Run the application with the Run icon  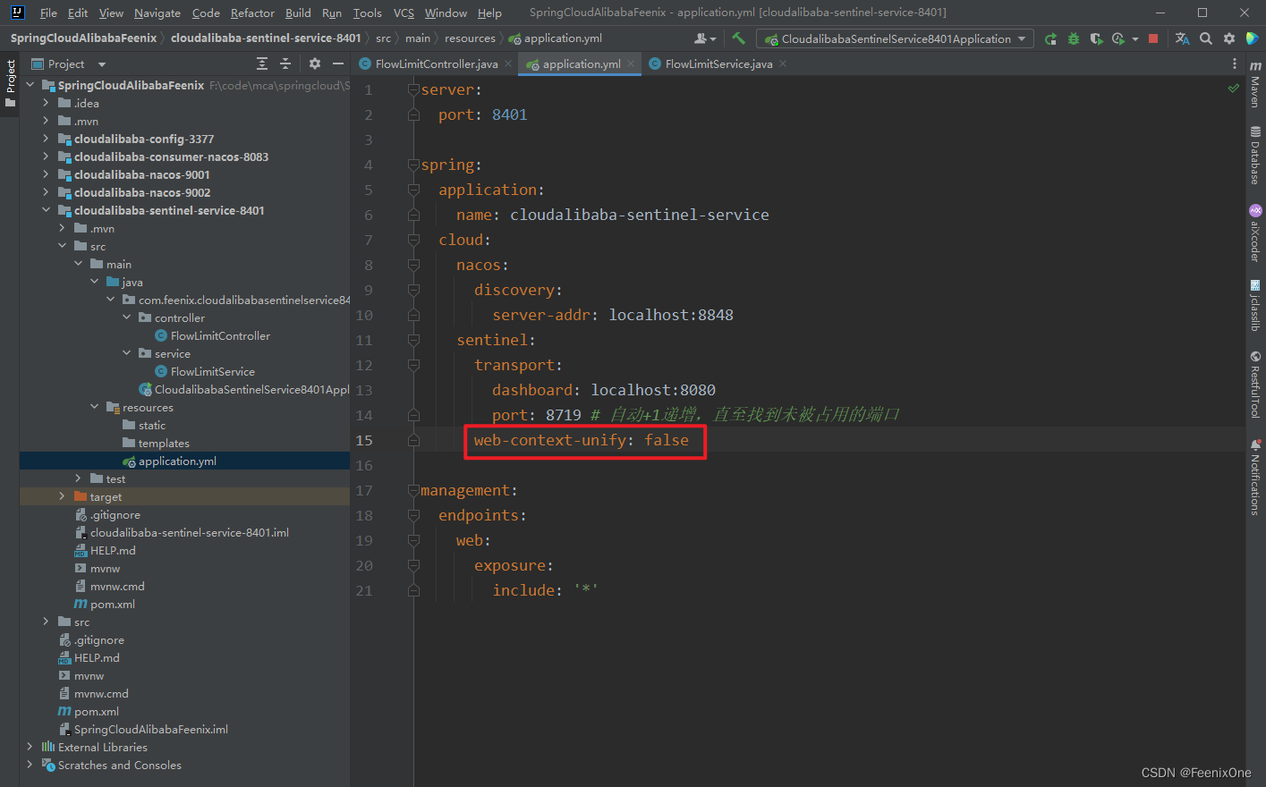tap(1050, 38)
